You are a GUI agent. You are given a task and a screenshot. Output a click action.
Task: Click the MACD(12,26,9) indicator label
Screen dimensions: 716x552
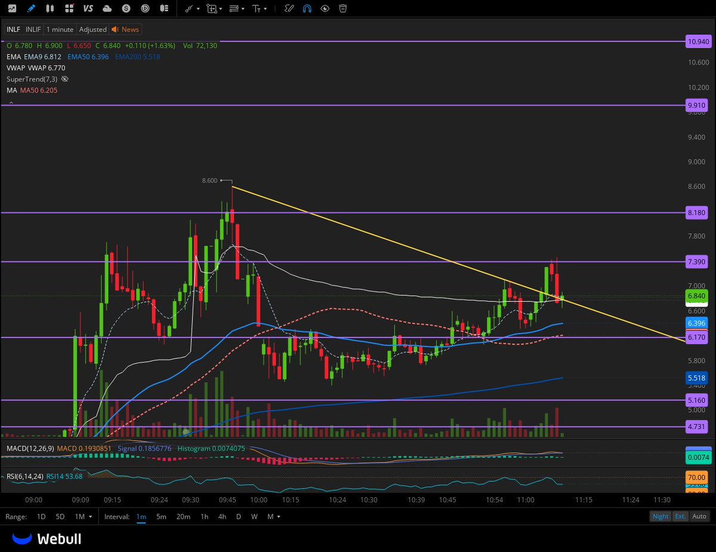(x=30, y=448)
